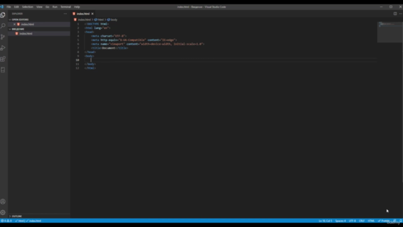Click the meta charset line 4
This screenshot has width=403, height=227.
pyautogui.click(x=109, y=36)
